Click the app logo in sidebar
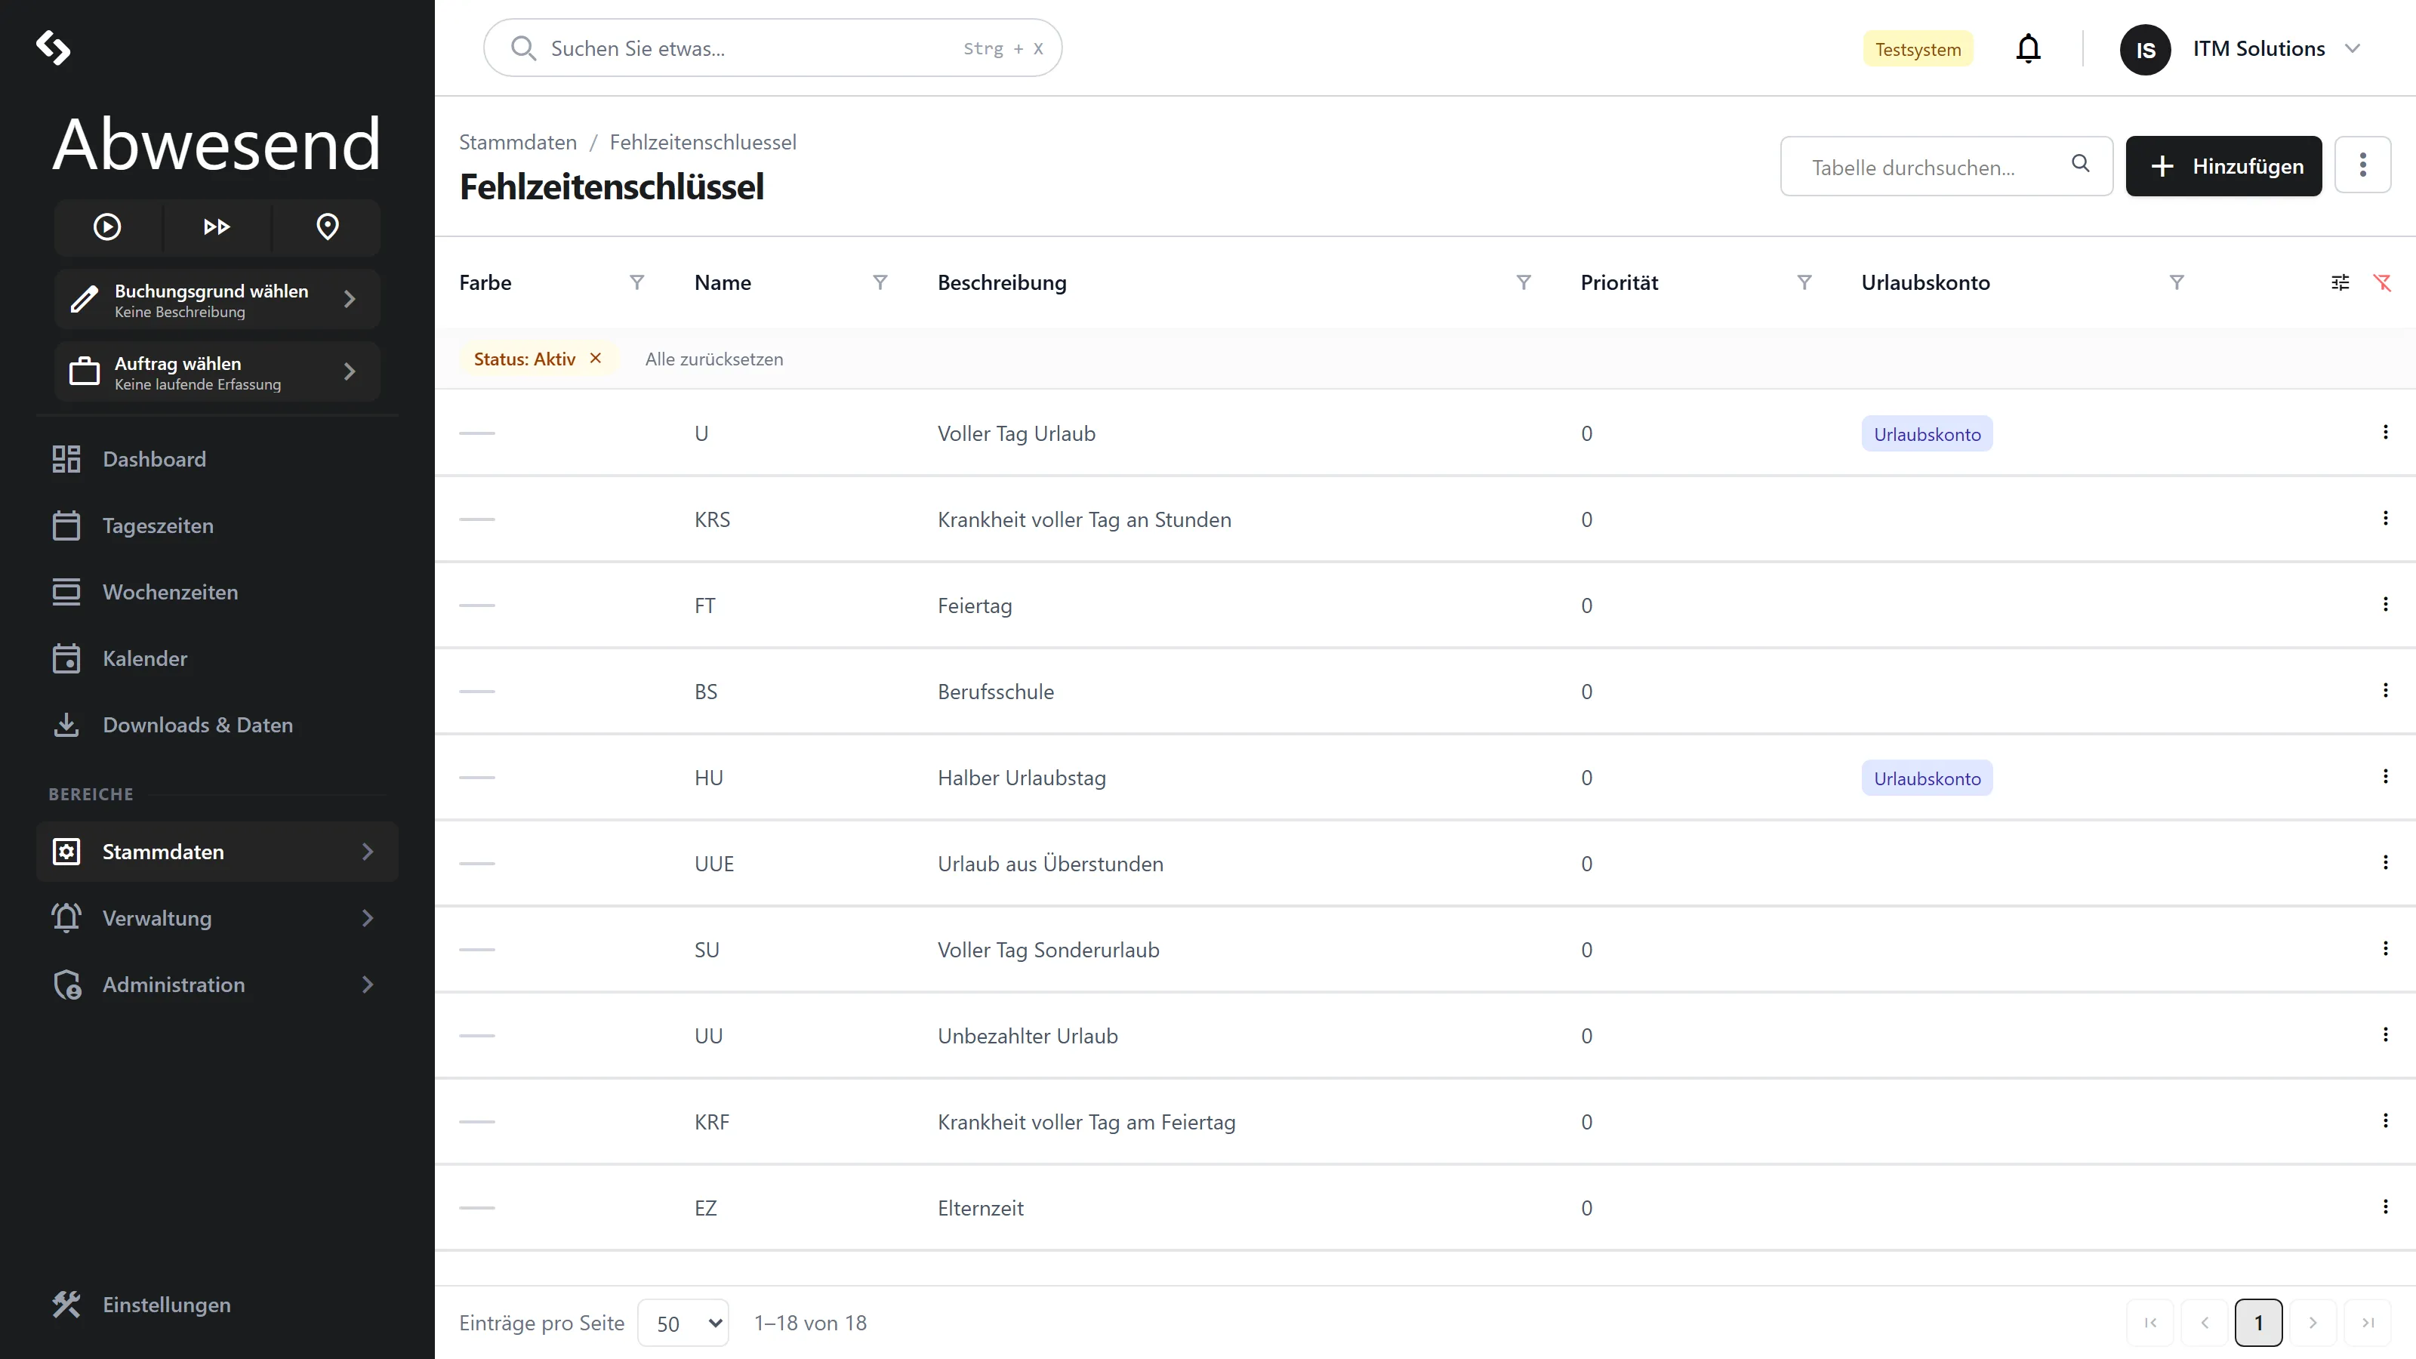2416x1359 pixels. click(53, 47)
